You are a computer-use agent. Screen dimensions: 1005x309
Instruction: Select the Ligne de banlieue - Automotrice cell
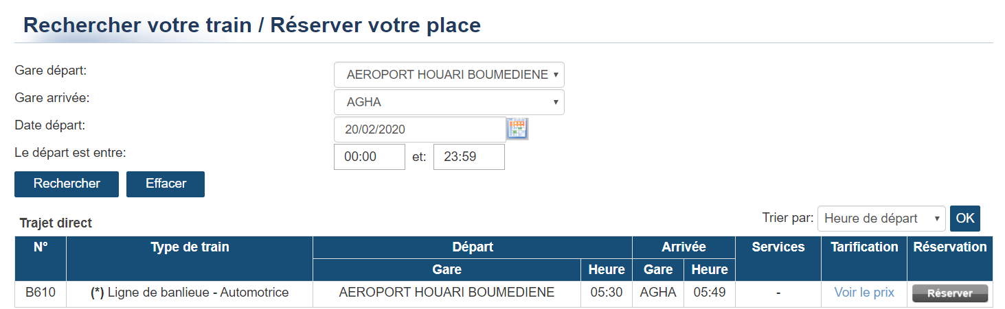[x=190, y=293]
